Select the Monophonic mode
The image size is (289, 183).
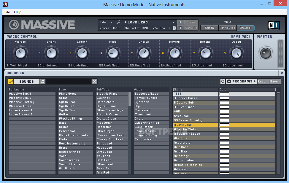pyautogui.click(x=151, y=114)
